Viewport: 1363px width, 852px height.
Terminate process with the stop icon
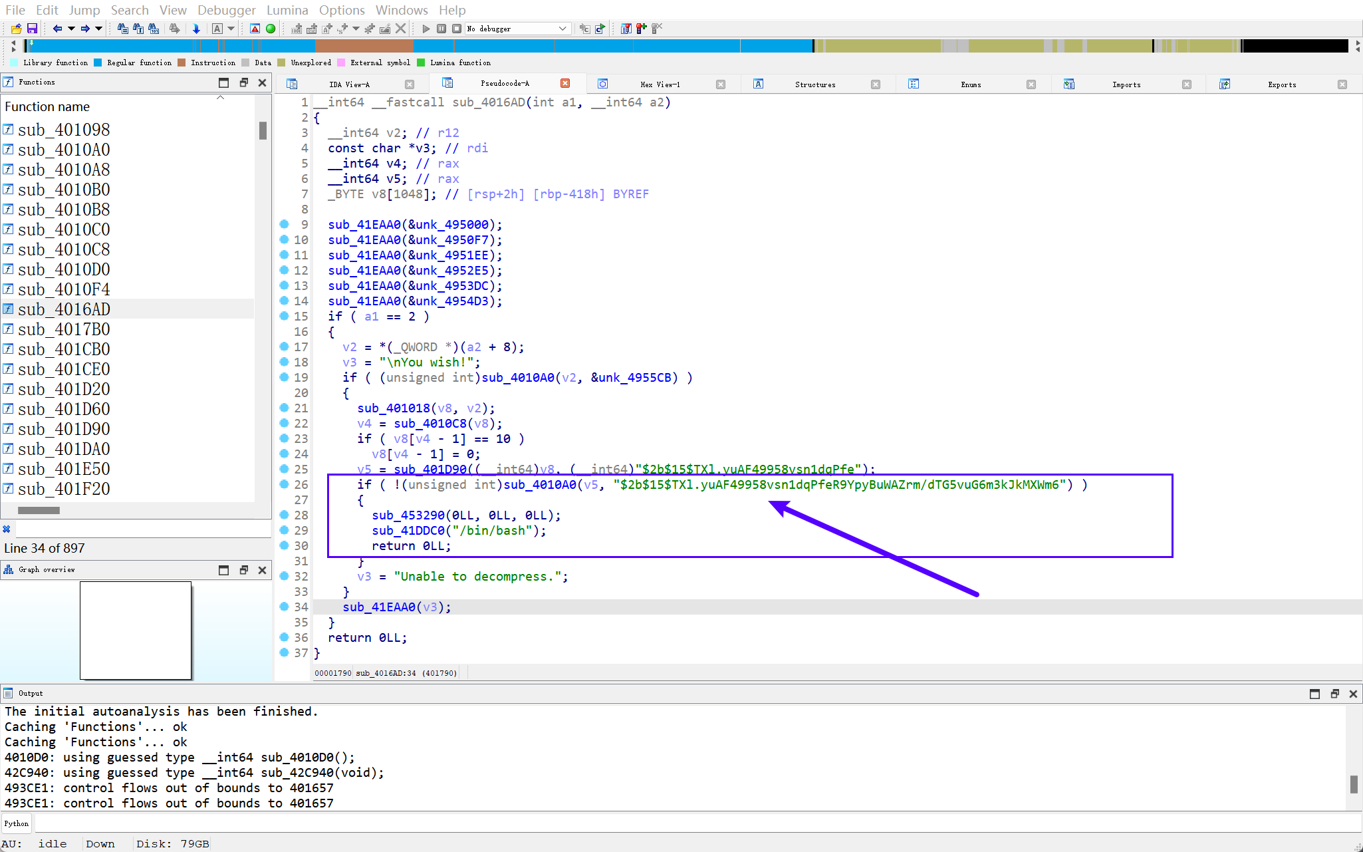[x=457, y=29]
